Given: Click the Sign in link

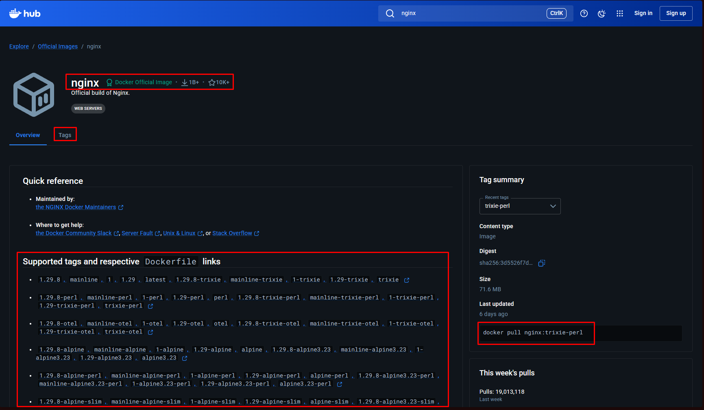Looking at the screenshot, I should click(x=643, y=13).
